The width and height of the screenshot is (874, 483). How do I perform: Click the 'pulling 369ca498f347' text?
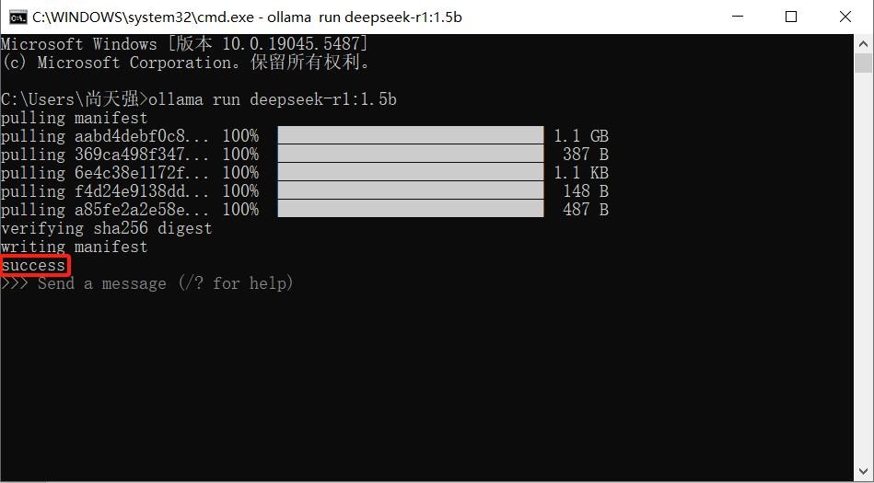click(x=105, y=155)
